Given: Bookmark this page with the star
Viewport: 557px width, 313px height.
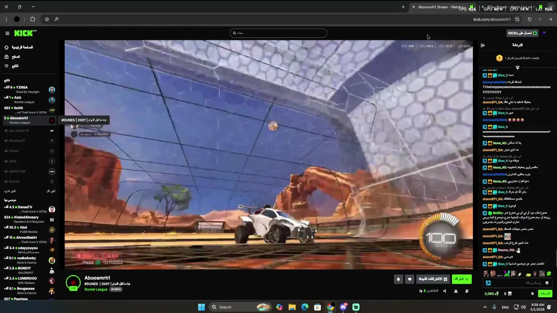Looking at the screenshot, I should [x=47, y=19].
